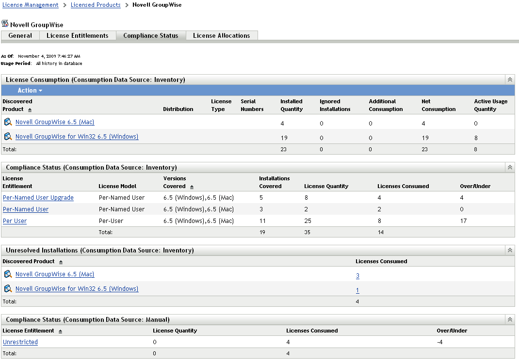
Task: Click the Novell GroupWise page title icon
Action: pos(5,24)
